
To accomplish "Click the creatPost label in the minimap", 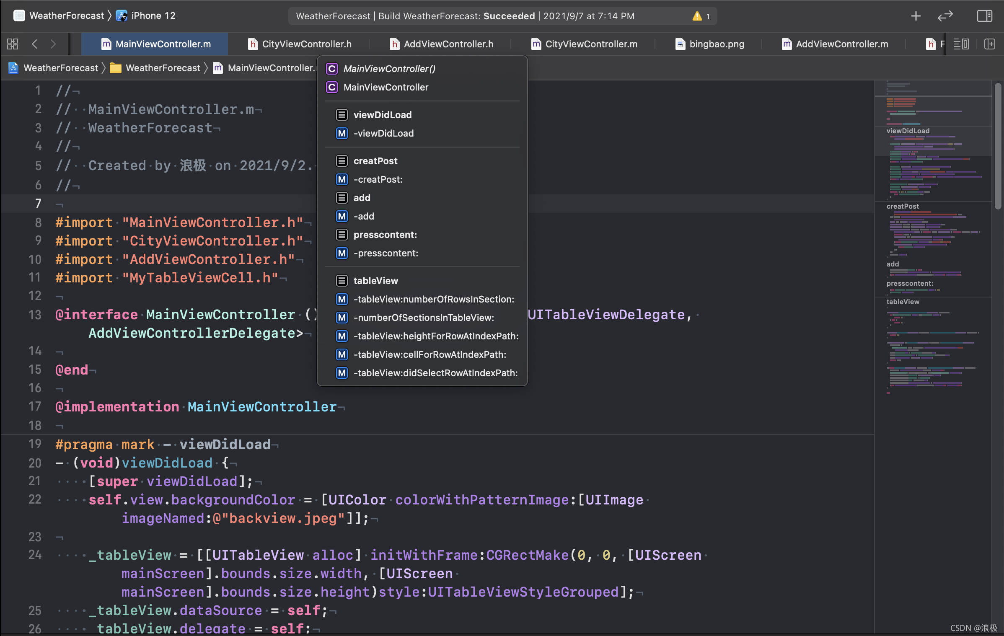I will click(903, 206).
